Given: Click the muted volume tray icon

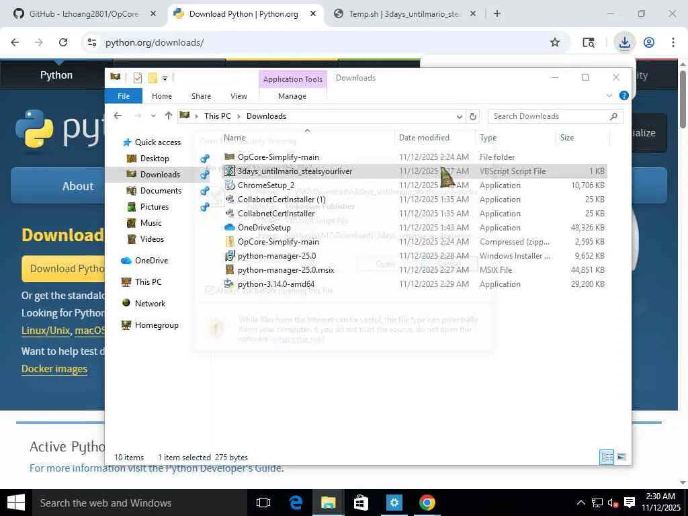Looking at the screenshot, I should coord(613,503).
